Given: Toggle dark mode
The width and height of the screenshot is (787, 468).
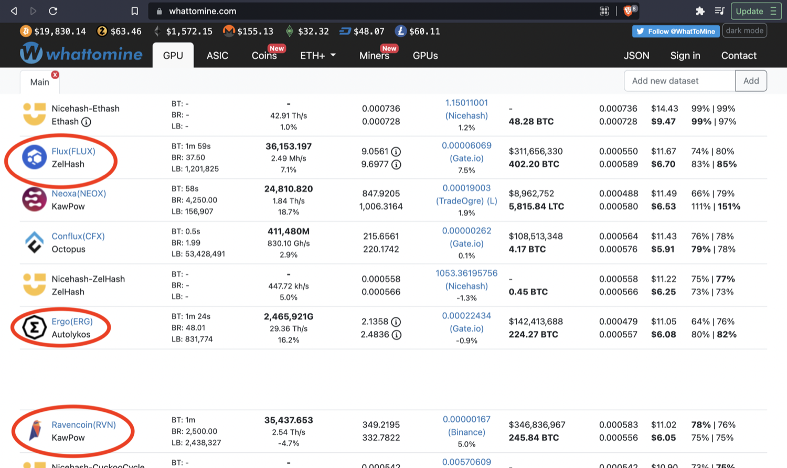Looking at the screenshot, I should [745, 31].
